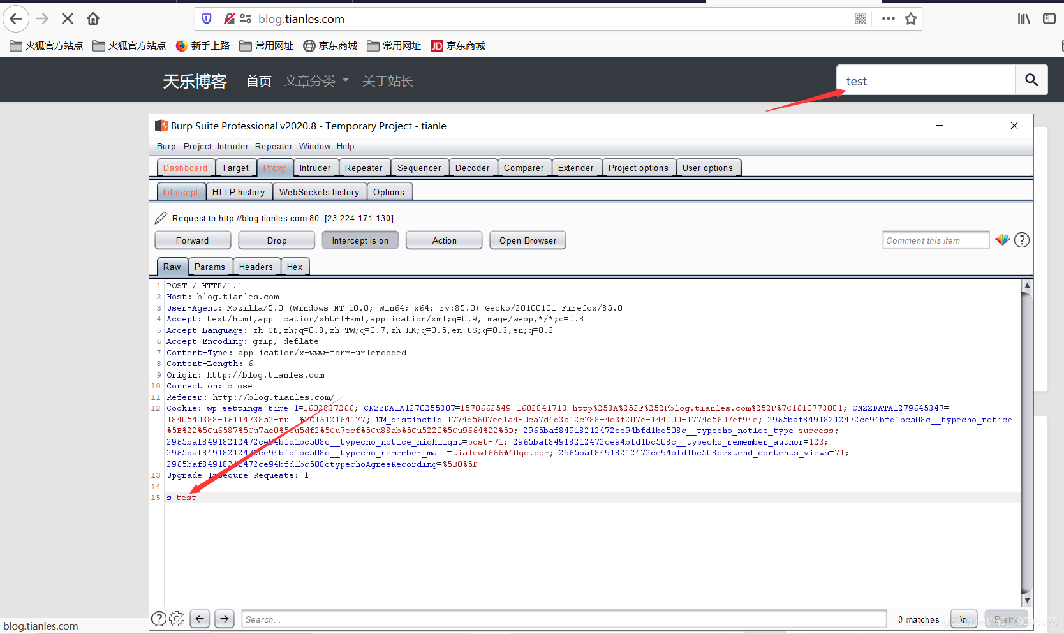The image size is (1064, 634).
Task: Click the tracking protection shield icon
Action: pos(207,18)
